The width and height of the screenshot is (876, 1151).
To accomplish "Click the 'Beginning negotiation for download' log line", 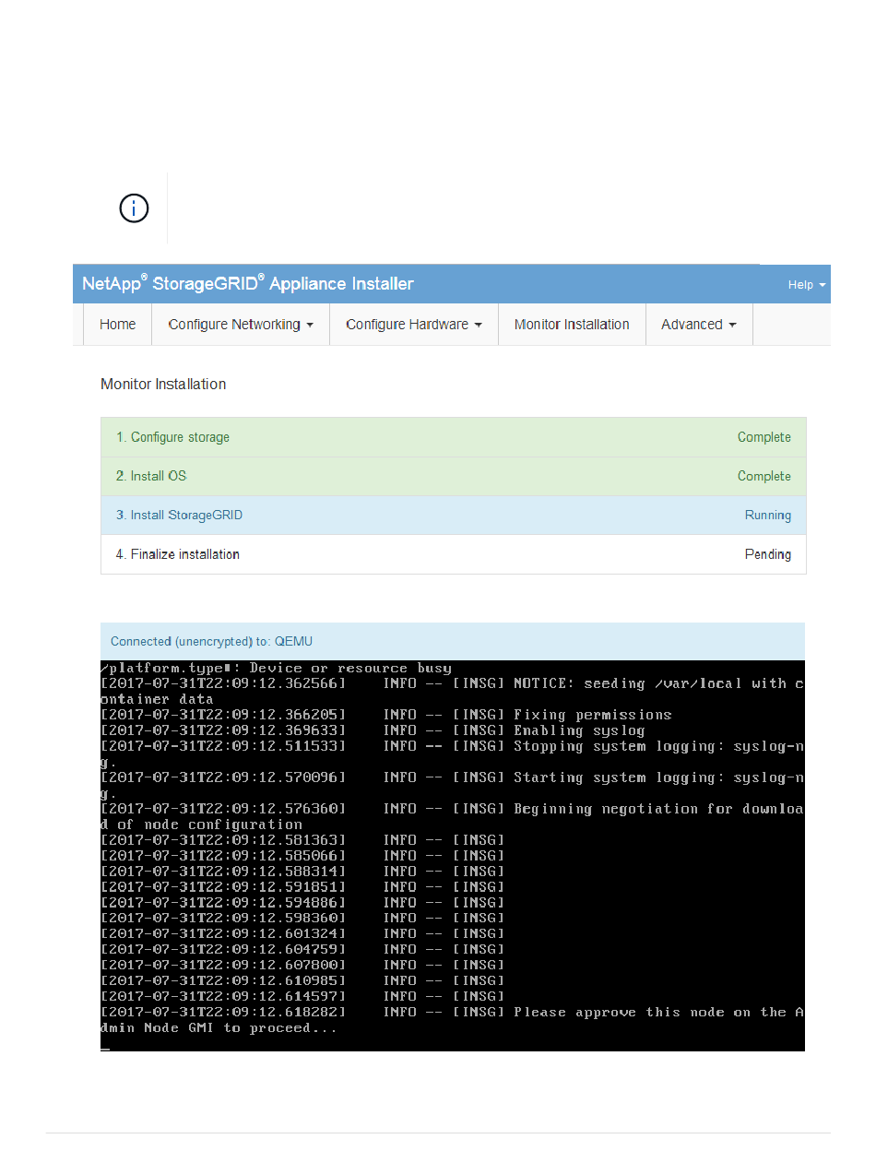I will (x=453, y=816).
